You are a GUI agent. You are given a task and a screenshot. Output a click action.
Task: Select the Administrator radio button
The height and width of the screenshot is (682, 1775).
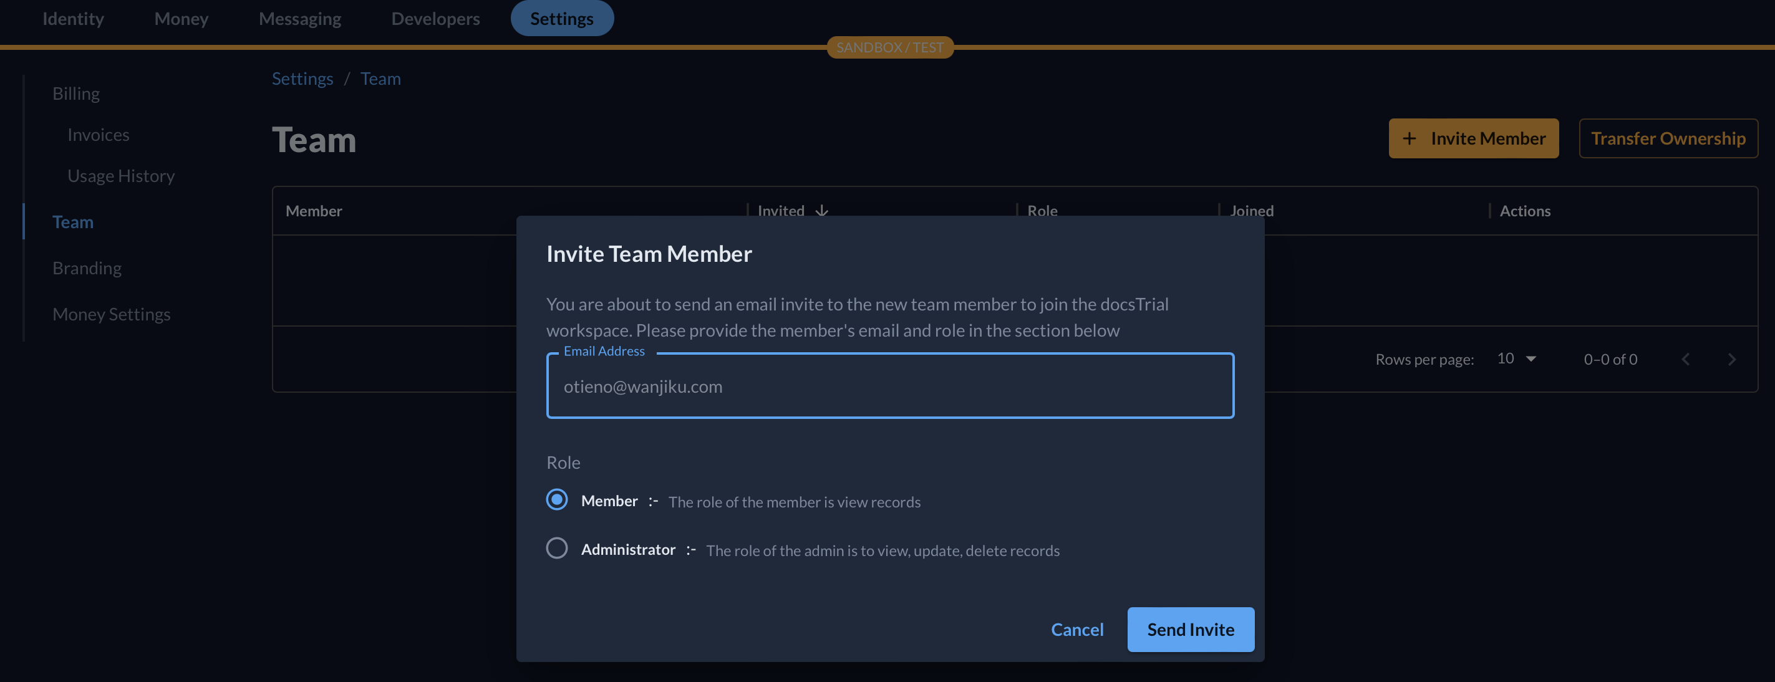(556, 549)
